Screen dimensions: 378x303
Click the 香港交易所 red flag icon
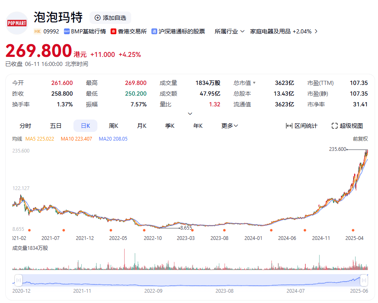pos(113,31)
